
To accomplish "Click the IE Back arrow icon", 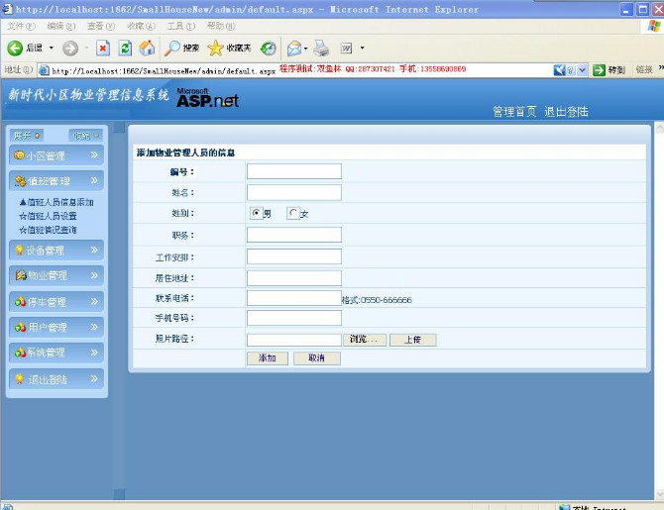I will coord(15,48).
